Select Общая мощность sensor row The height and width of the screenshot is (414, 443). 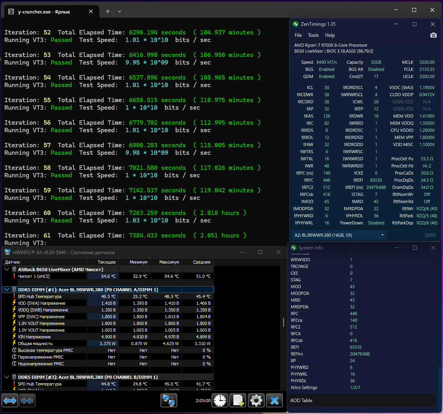(x=108, y=344)
